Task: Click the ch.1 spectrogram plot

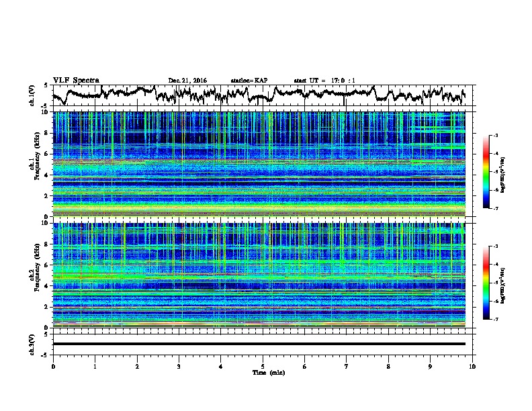Action: coord(259,164)
